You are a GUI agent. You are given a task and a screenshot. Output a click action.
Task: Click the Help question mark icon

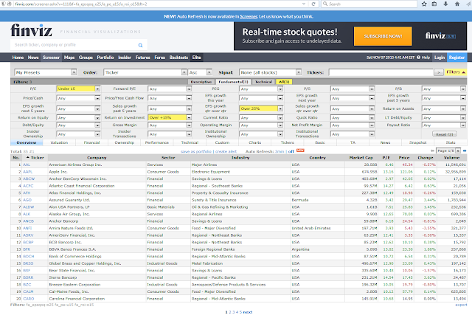tap(418, 58)
